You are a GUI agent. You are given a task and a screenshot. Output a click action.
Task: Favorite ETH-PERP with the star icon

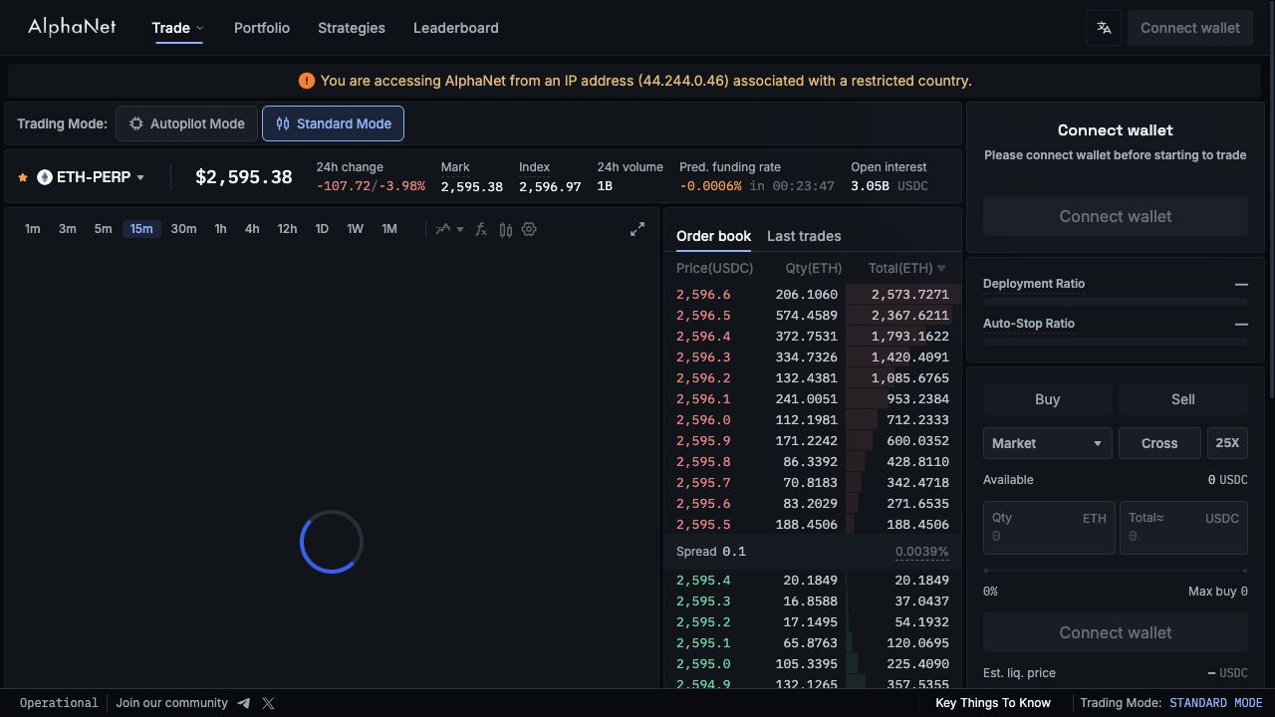tap(23, 177)
